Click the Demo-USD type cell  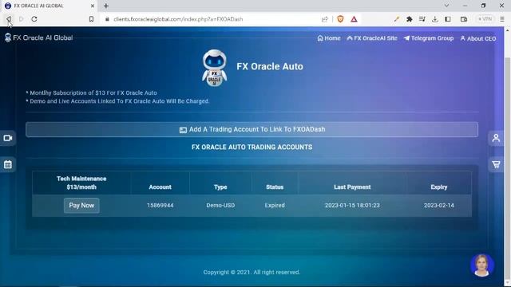(x=220, y=206)
